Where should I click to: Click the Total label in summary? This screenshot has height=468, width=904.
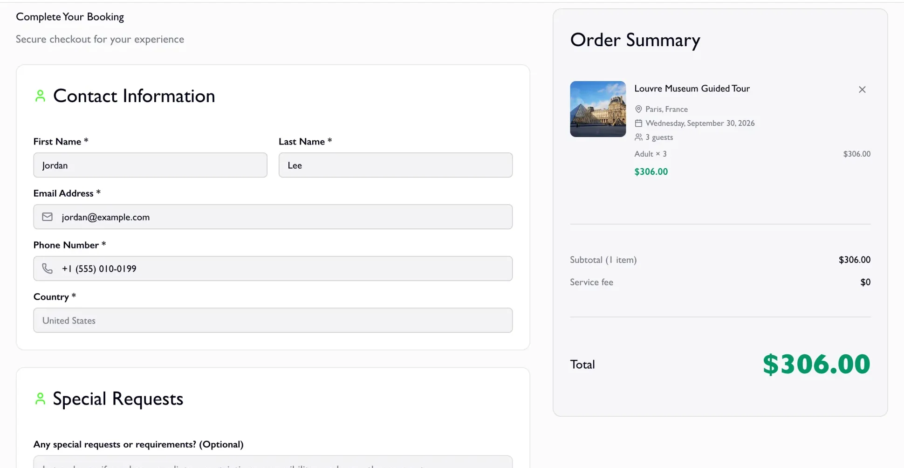[582, 365]
